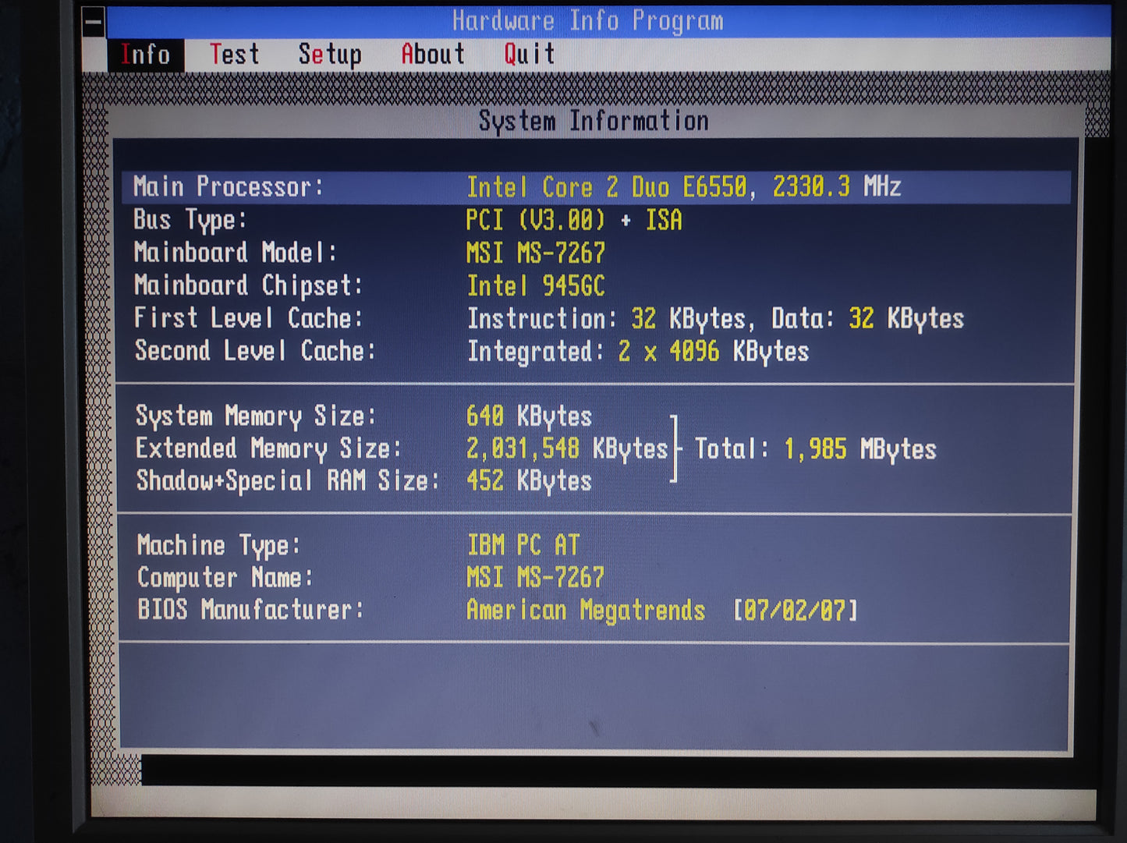Open the About menu

click(433, 55)
